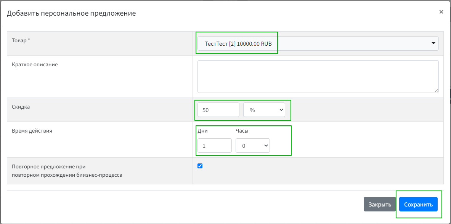Expand the Часы hours dropdown
The width and height of the screenshot is (451, 224).
click(x=252, y=146)
